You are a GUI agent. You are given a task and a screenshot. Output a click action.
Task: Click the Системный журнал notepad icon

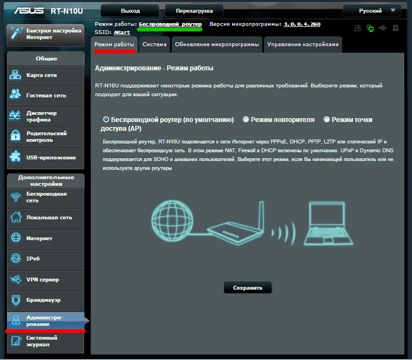16,341
